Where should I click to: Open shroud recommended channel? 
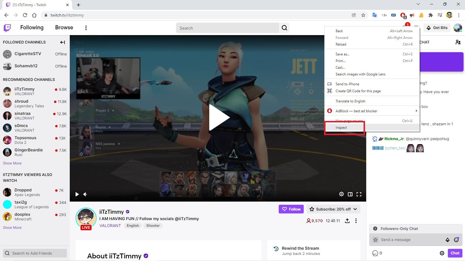click(x=35, y=104)
